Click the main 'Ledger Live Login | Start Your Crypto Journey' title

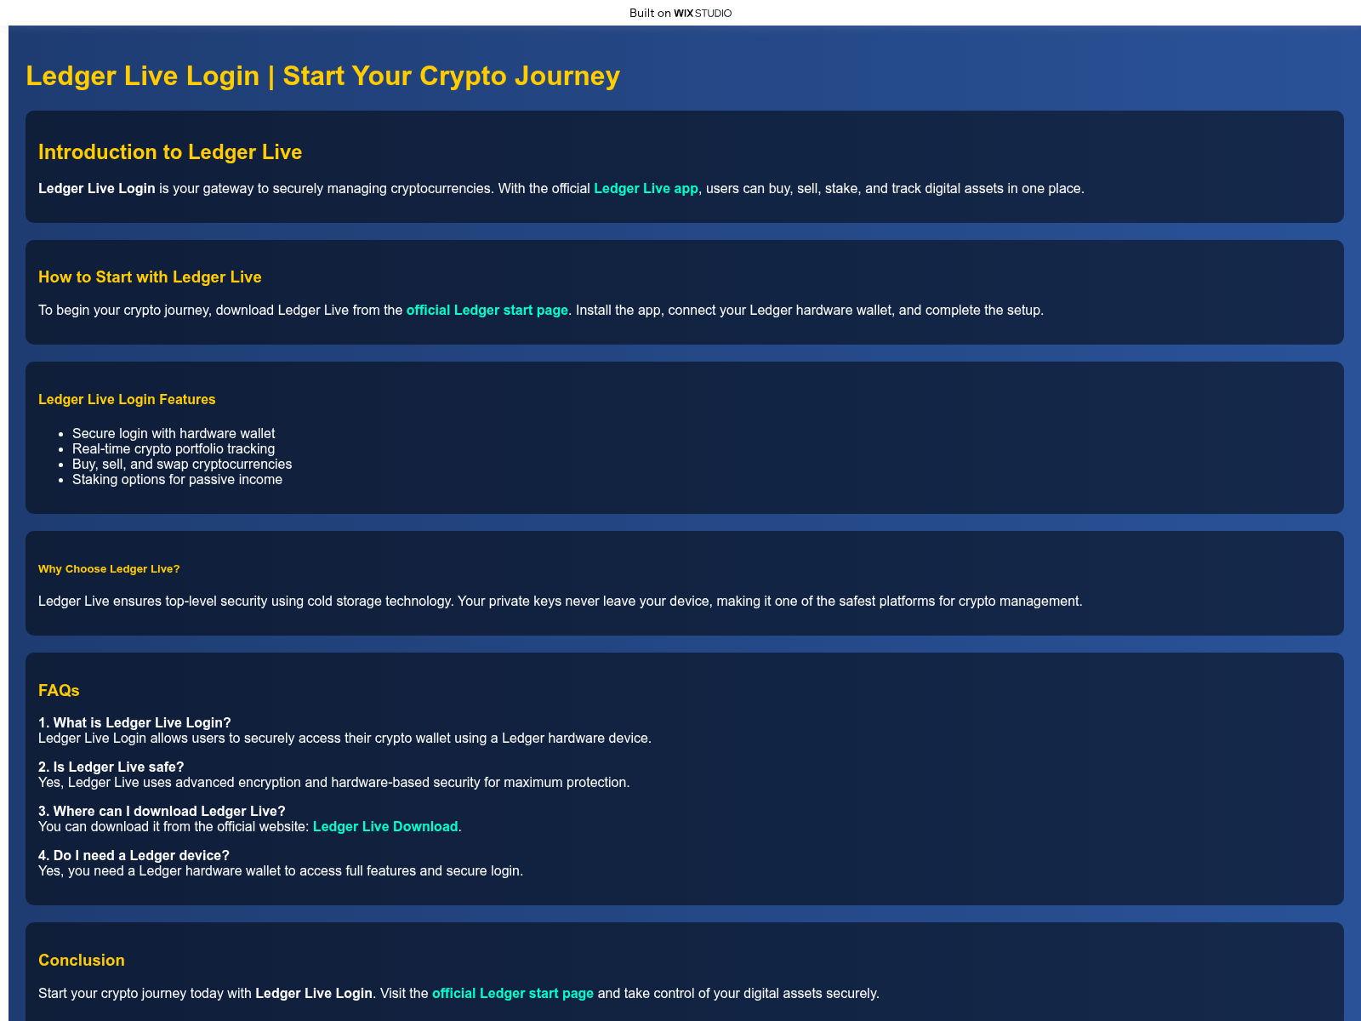pos(322,76)
